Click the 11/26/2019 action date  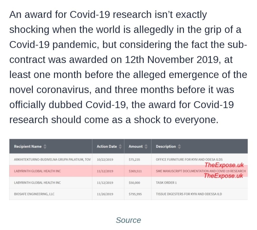pos(105,194)
